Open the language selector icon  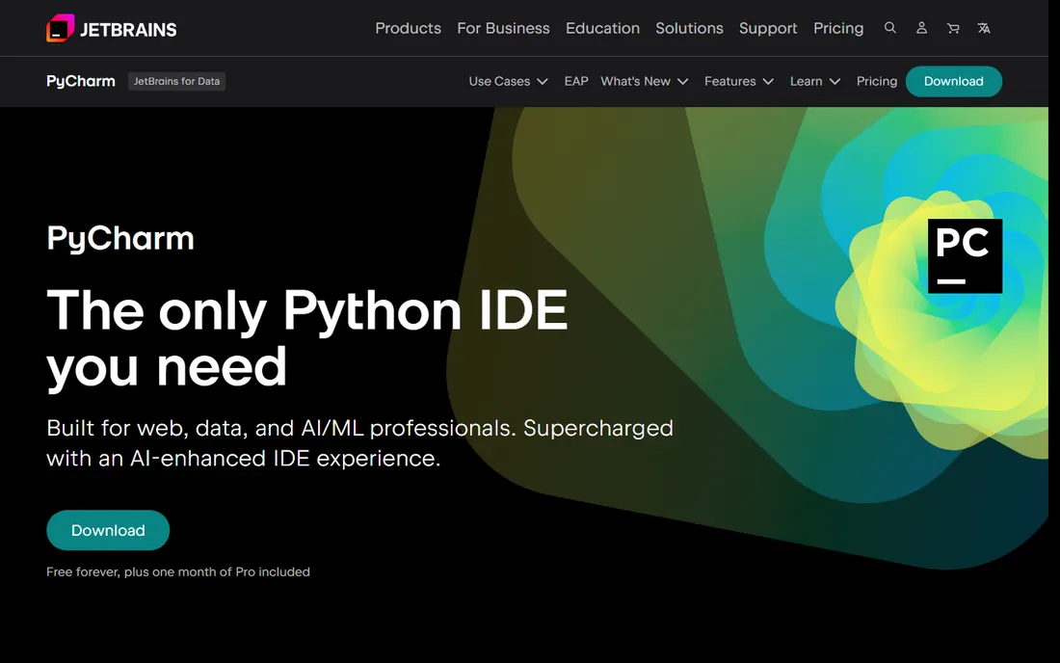[x=984, y=28]
